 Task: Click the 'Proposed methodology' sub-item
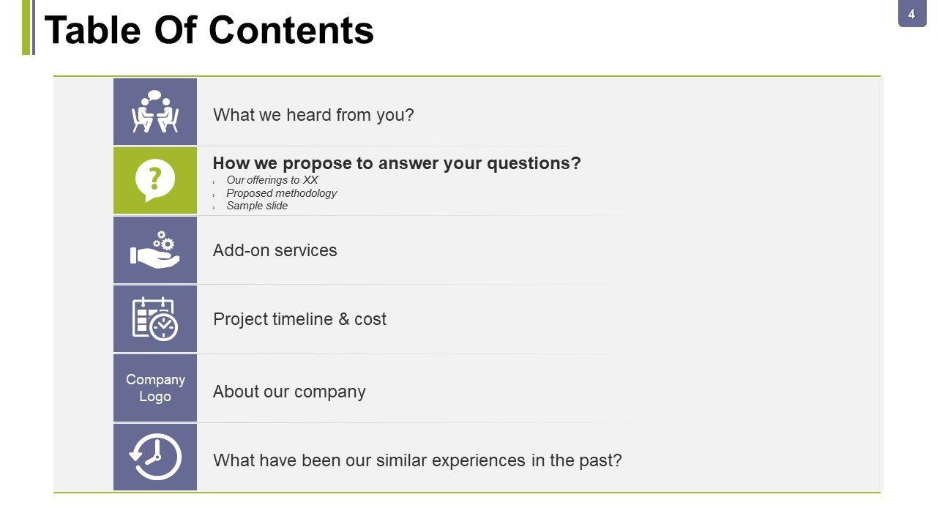point(281,193)
